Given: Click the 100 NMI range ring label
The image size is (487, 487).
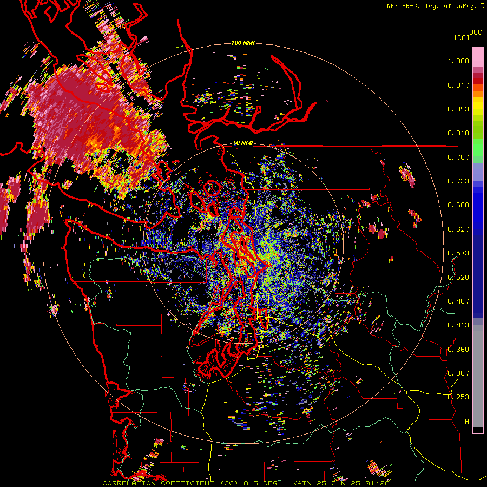Looking at the screenshot, I should (x=243, y=43).
